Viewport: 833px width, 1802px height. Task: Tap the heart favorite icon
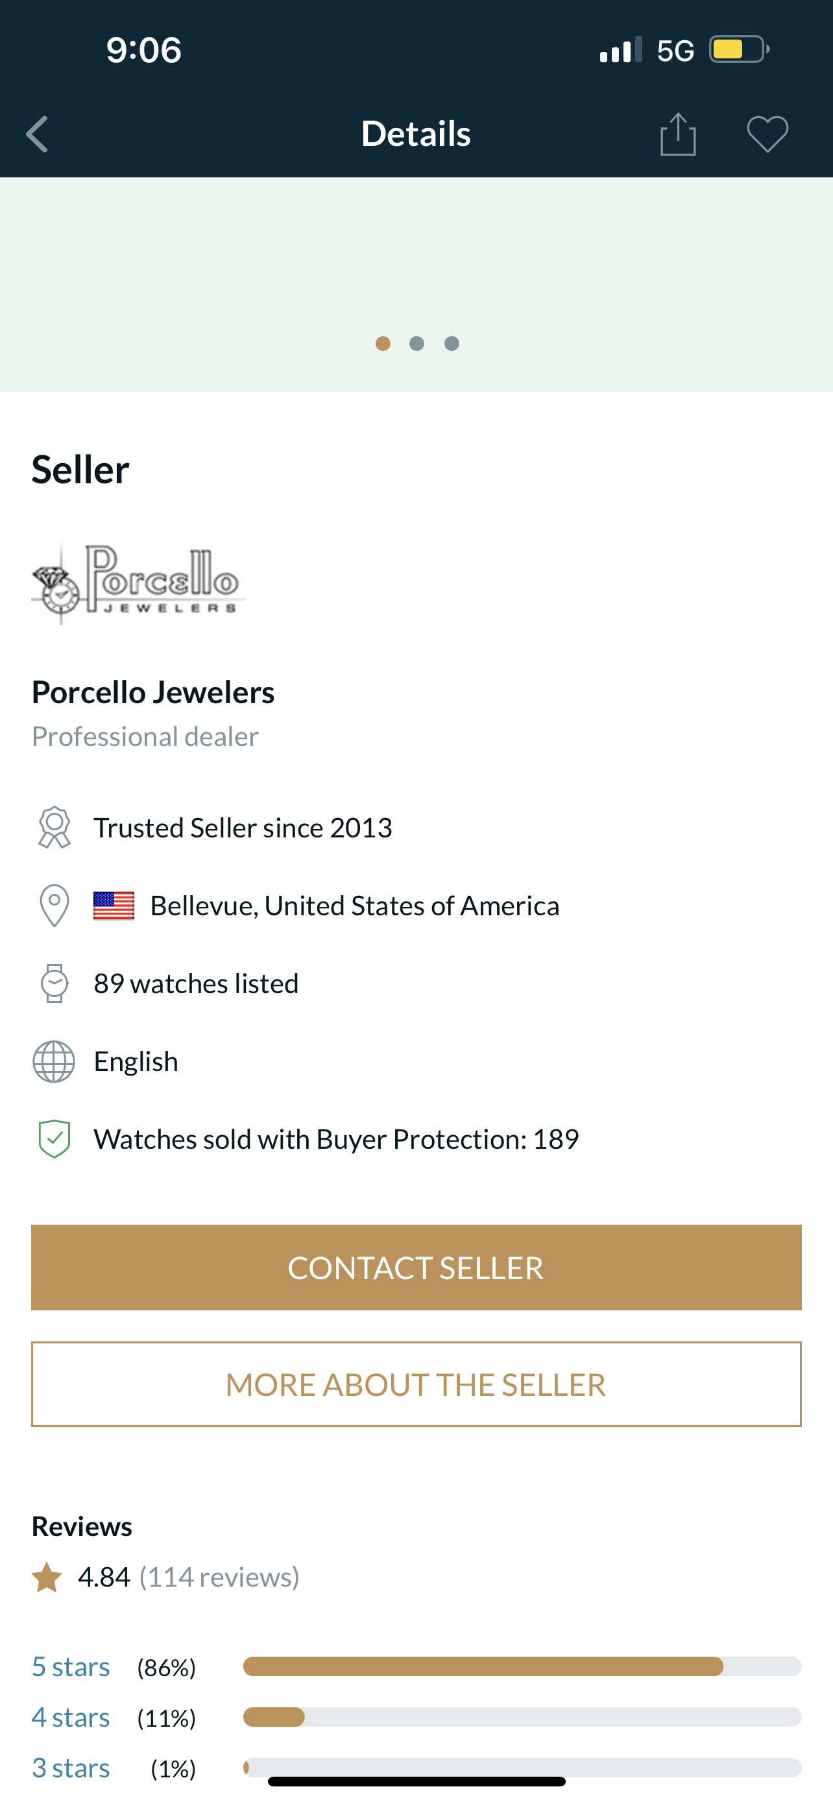[x=767, y=134]
